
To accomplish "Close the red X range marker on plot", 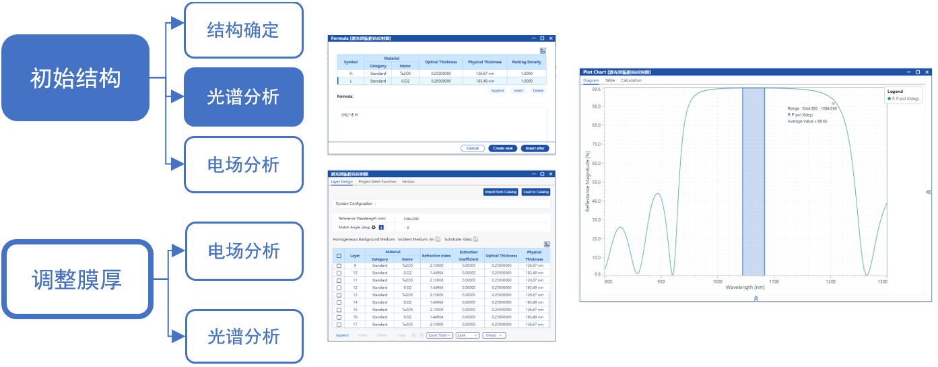I will coord(834,103).
